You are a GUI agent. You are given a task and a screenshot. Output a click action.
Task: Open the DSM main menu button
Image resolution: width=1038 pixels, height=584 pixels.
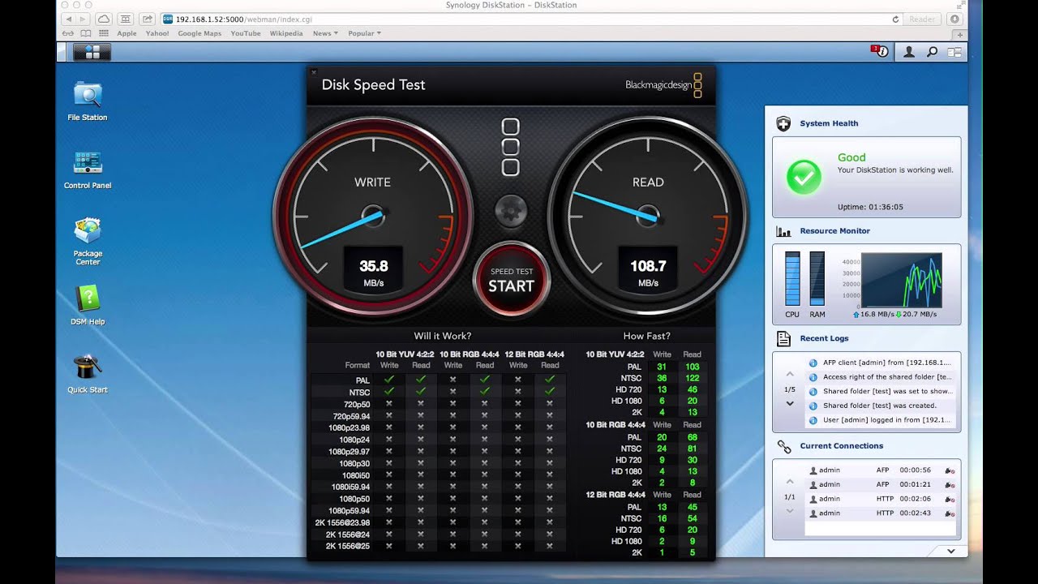tap(92, 52)
